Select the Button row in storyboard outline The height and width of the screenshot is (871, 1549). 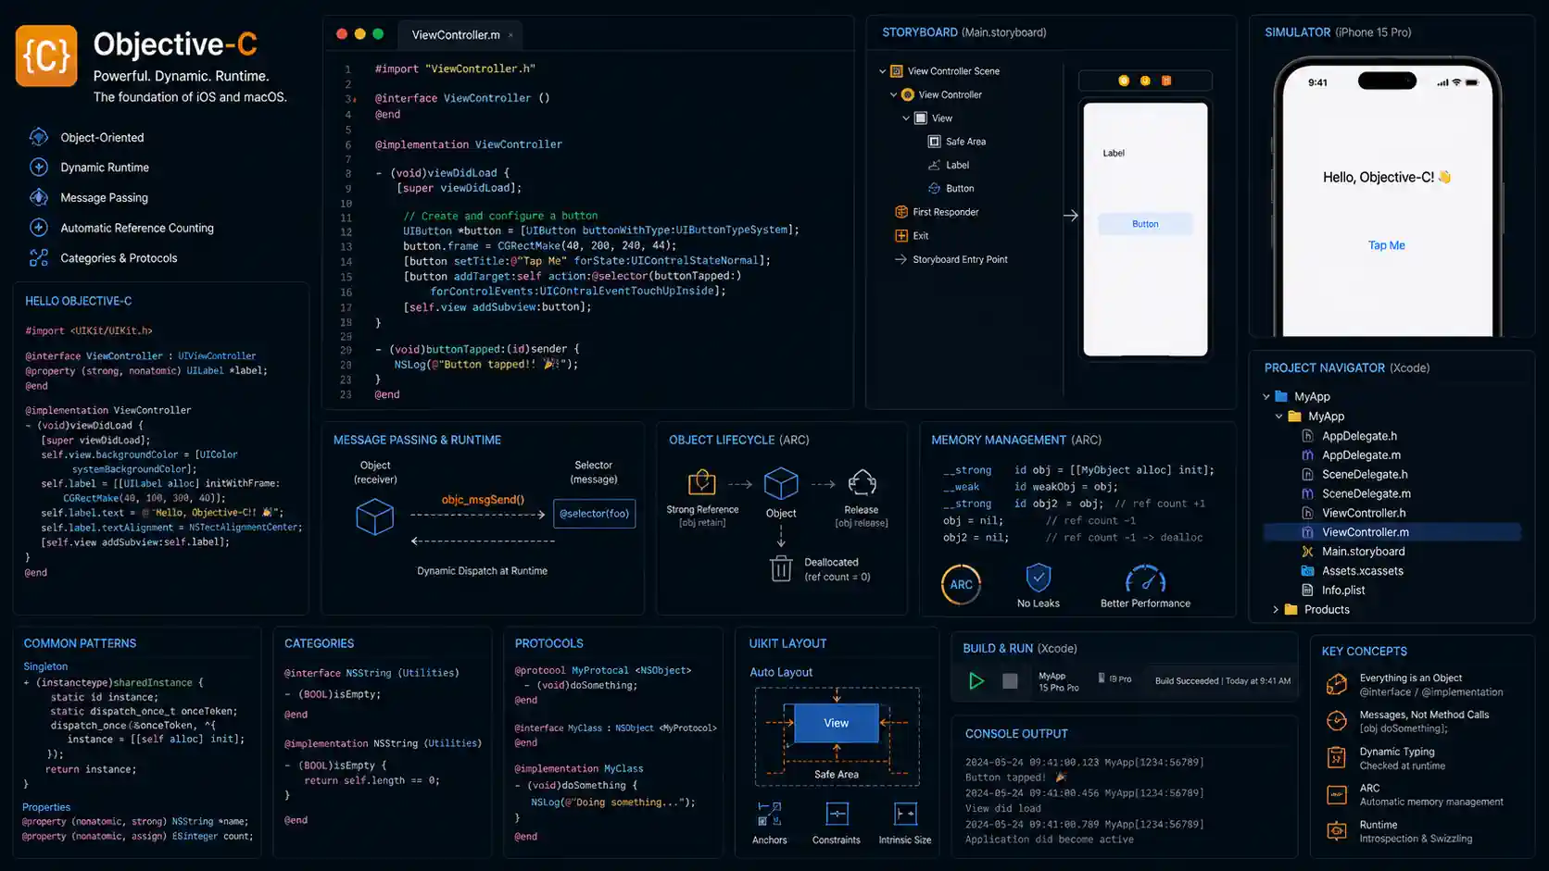[x=951, y=189]
